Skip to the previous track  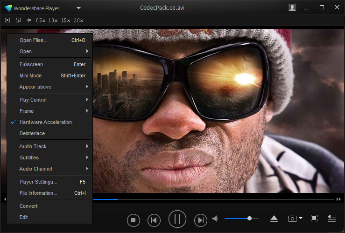[154, 219]
